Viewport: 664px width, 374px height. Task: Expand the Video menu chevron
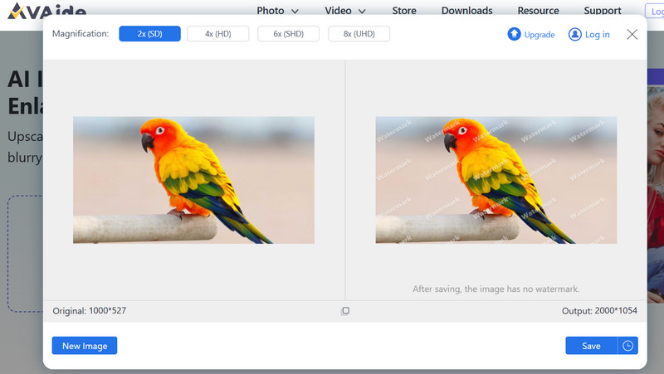point(362,12)
